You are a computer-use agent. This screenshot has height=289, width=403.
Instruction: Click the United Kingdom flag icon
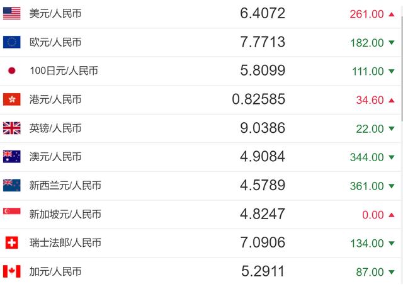12,128
